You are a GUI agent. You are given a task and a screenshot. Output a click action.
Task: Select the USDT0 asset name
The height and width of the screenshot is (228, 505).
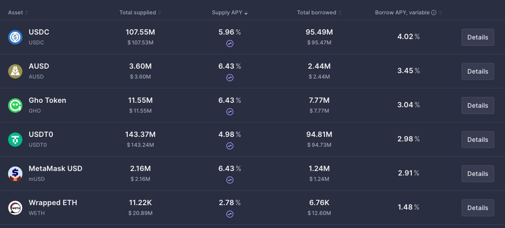coord(41,135)
